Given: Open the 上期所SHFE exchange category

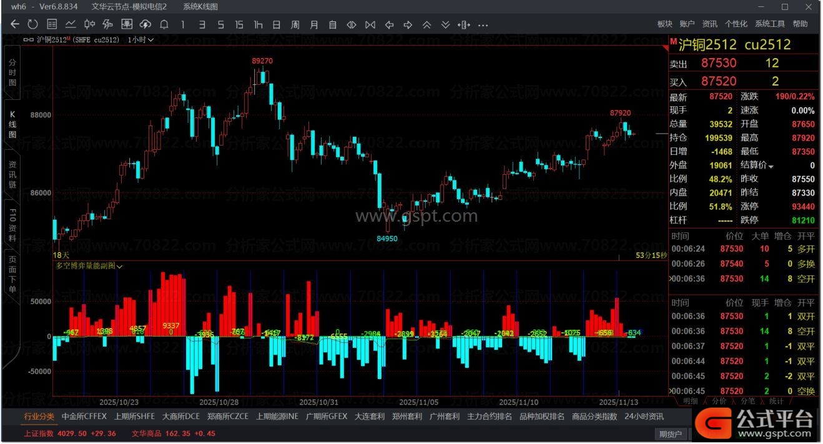Looking at the screenshot, I should [134, 416].
